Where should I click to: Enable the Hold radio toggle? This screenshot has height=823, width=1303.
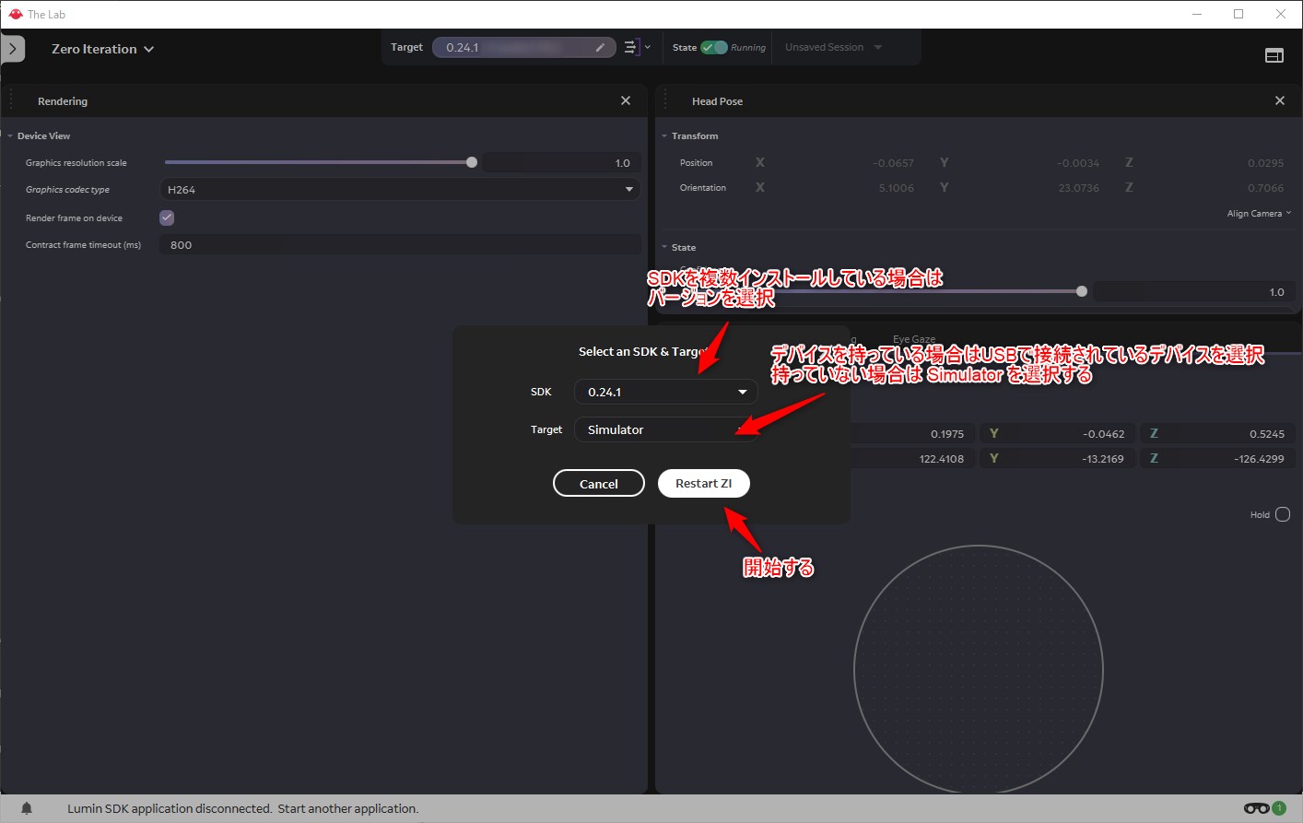tap(1282, 514)
